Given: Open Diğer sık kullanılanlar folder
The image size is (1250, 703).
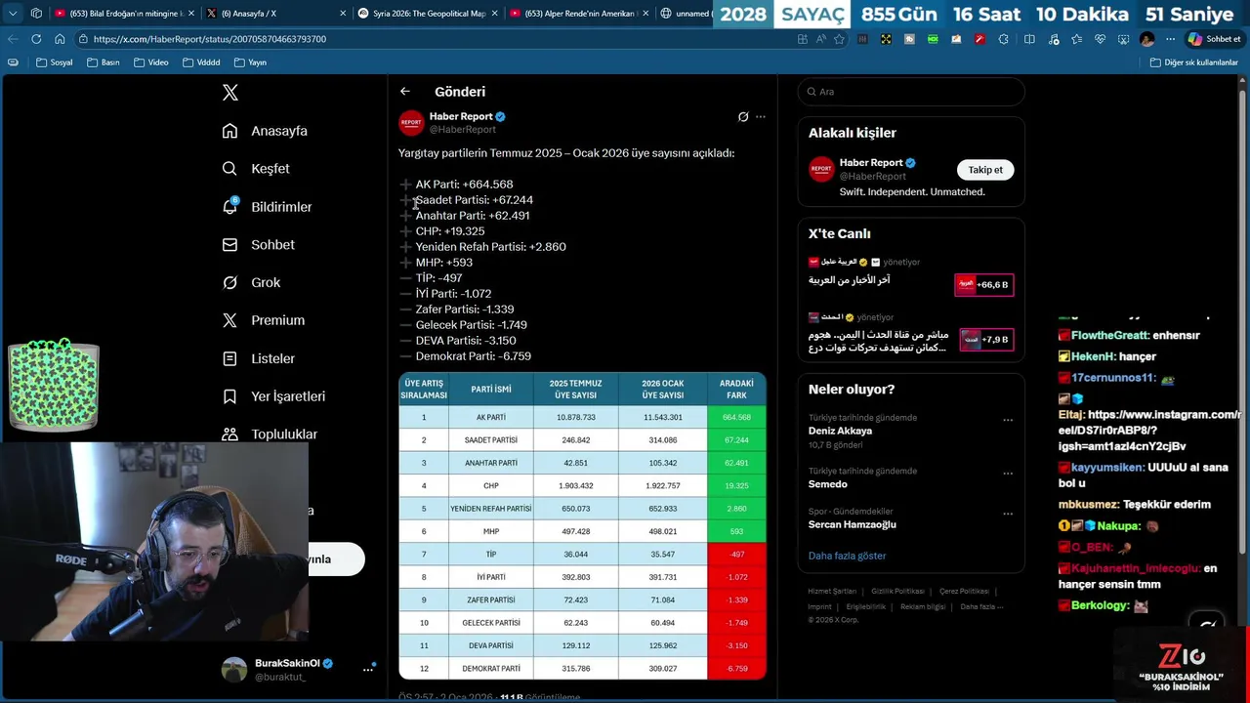Looking at the screenshot, I should (1193, 62).
